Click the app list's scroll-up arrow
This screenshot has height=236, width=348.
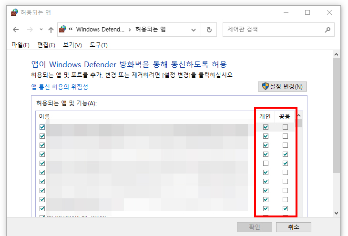299,115
